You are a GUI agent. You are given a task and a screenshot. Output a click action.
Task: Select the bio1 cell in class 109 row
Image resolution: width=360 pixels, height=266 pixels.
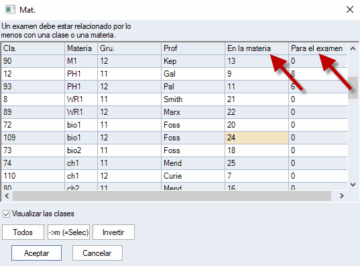pos(81,138)
